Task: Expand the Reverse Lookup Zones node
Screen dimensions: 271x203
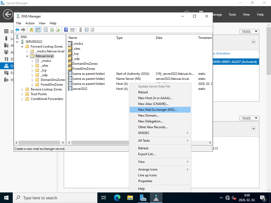Action: [22, 89]
